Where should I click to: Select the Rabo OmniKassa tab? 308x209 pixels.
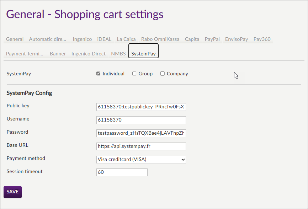(160, 39)
